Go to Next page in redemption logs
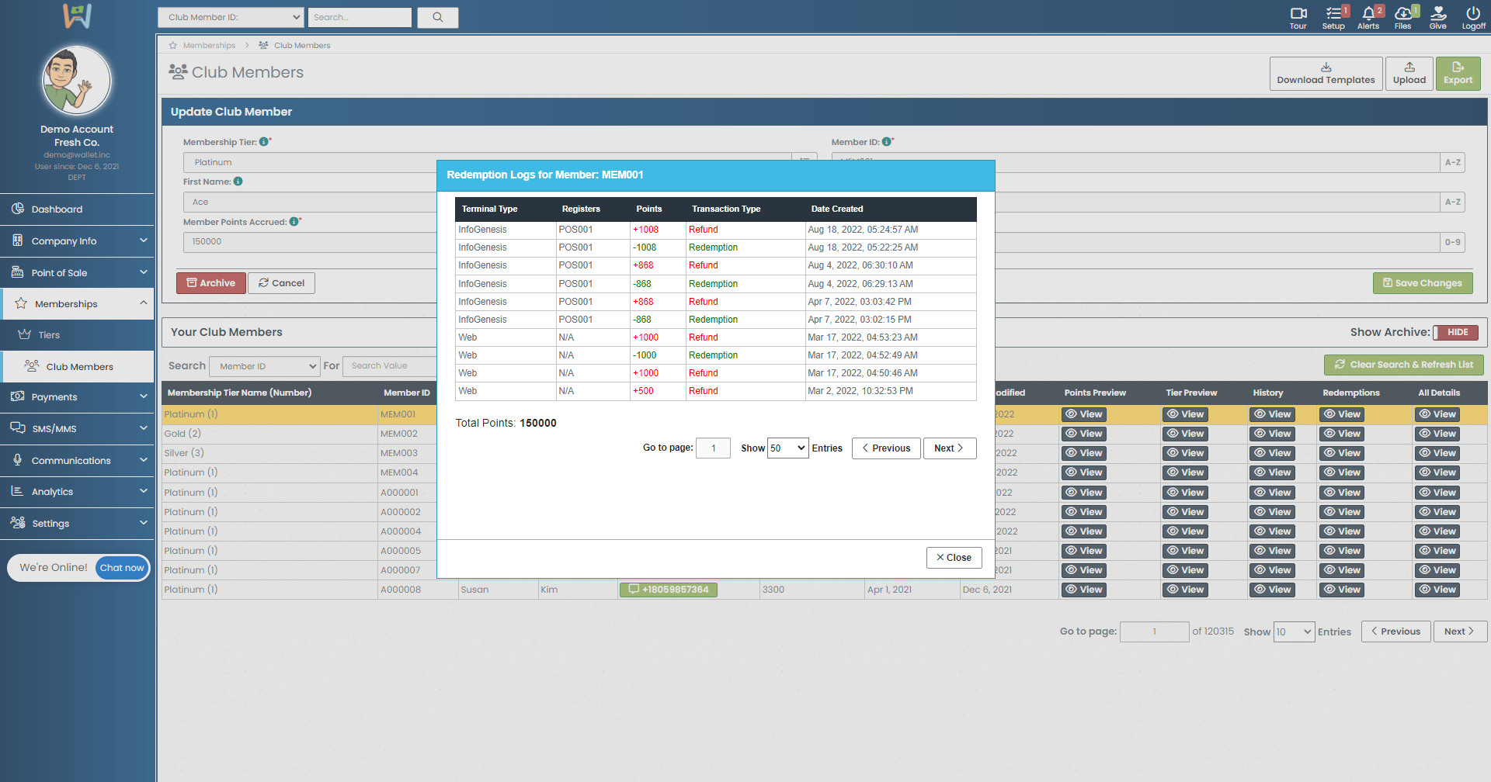1491x782 pixels. (949, 448)
